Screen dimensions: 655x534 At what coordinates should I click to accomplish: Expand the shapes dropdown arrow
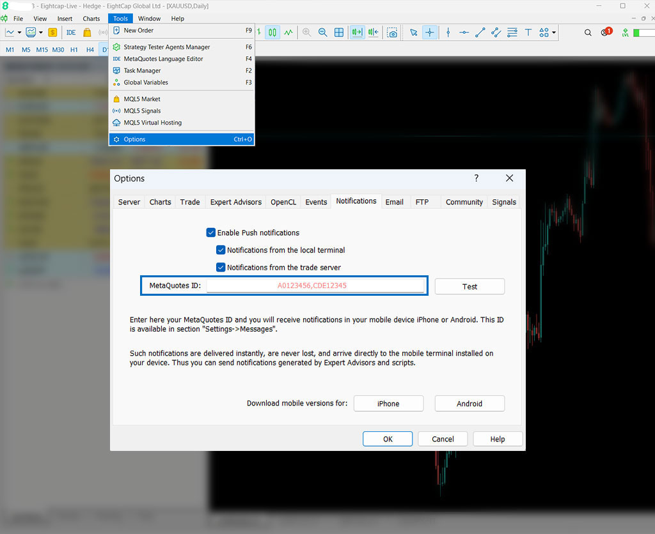click(554, 33)
